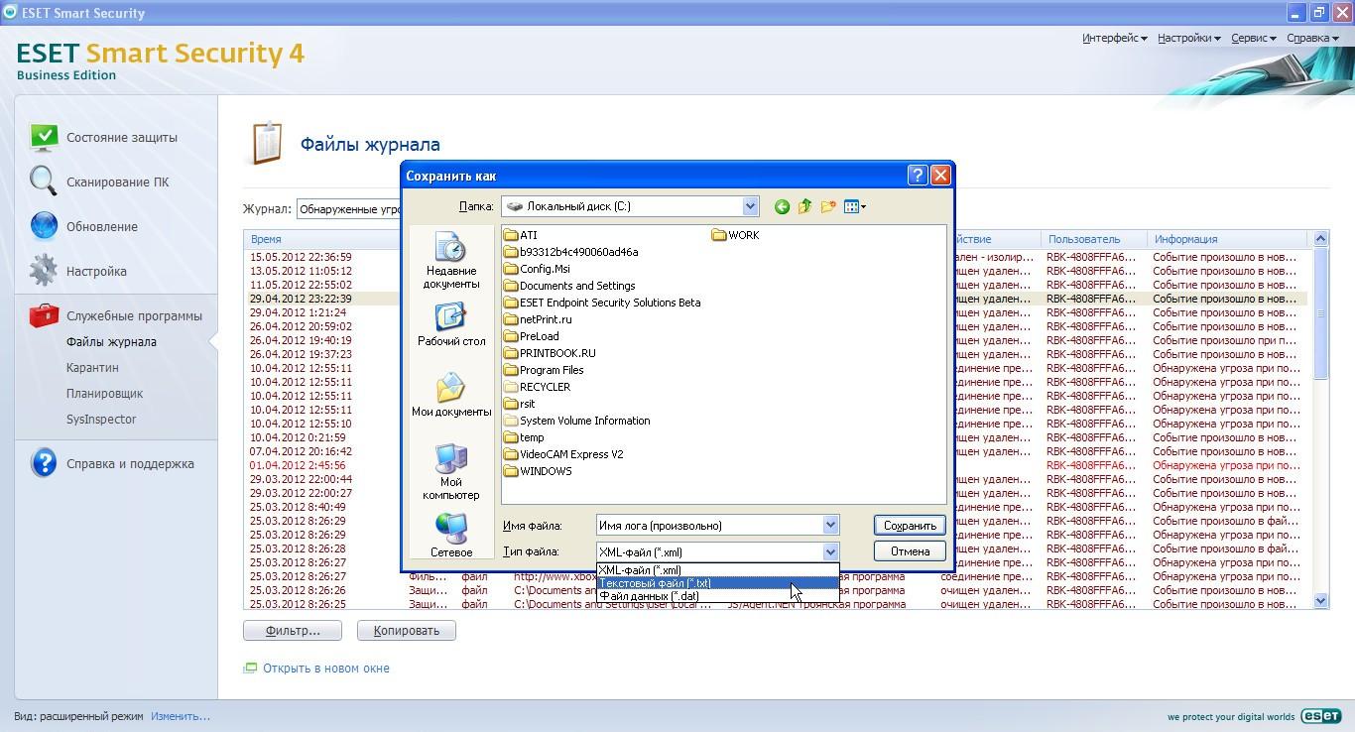1355x732 pixels.
Task: Select the Config.Msi folder
Action: 537,269
